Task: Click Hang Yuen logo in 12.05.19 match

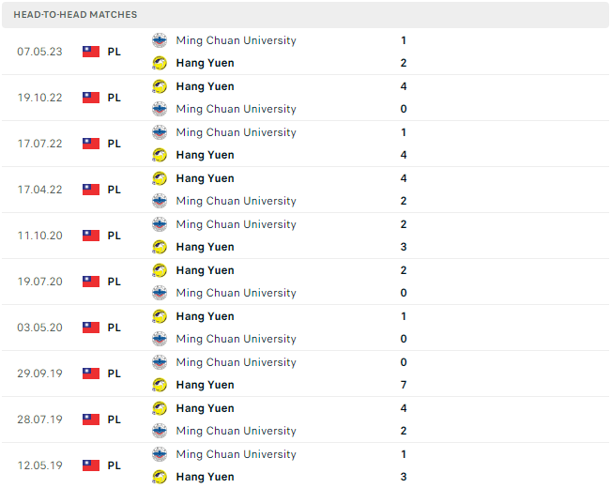Action: tap(160, 477)
